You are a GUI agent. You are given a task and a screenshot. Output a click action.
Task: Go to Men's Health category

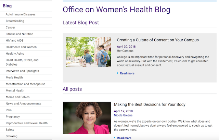point(14,78)
